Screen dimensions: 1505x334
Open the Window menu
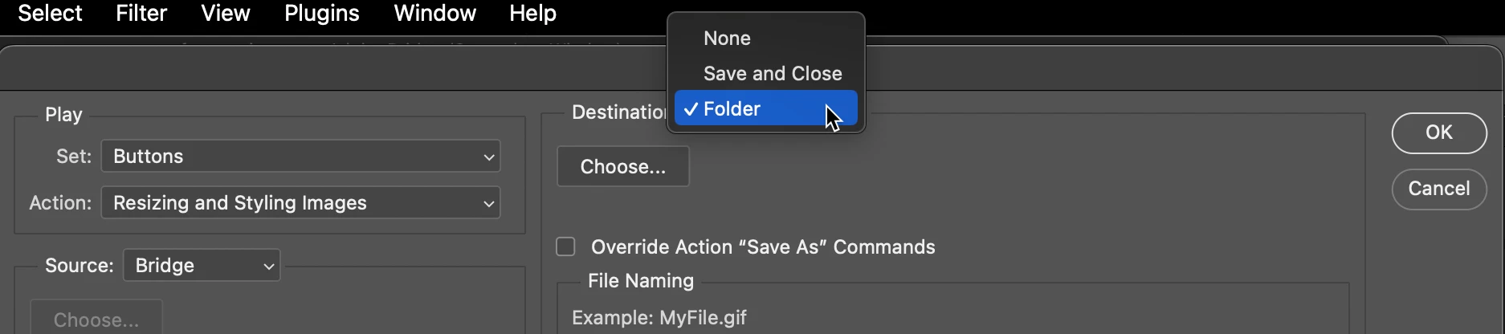[434, 14]
